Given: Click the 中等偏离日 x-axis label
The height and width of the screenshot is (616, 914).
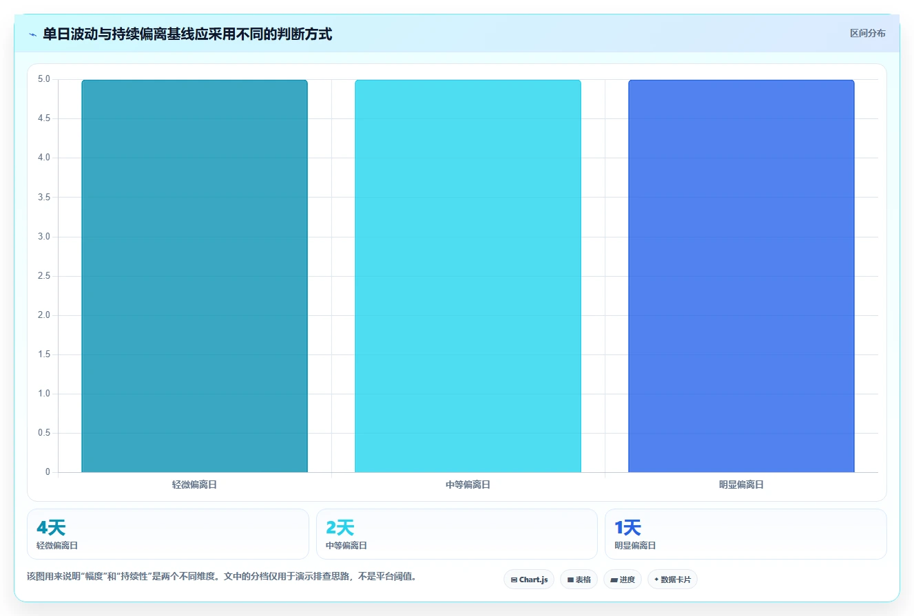Looking at the screenshot, I should [468, 485].
